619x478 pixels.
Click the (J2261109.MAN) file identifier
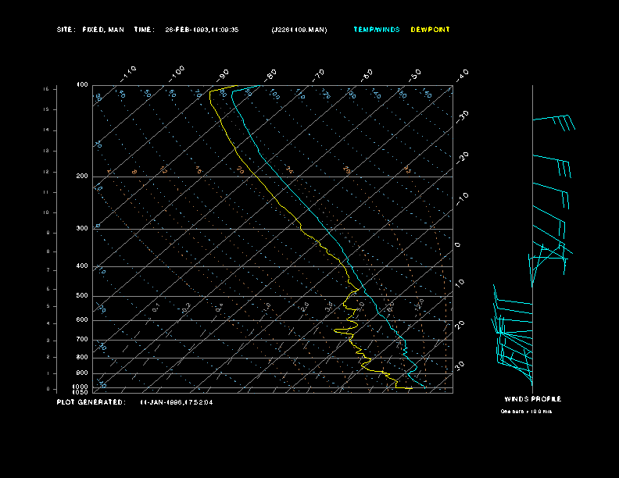pyautogui.click(x=299, y=30)
